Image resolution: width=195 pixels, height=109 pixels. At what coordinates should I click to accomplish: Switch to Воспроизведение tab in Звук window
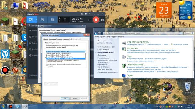44,30
